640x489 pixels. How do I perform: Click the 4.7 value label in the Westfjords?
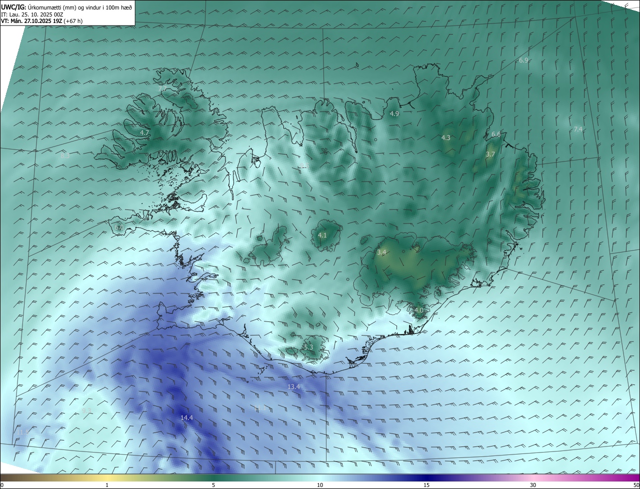click(x=144, y=133)
